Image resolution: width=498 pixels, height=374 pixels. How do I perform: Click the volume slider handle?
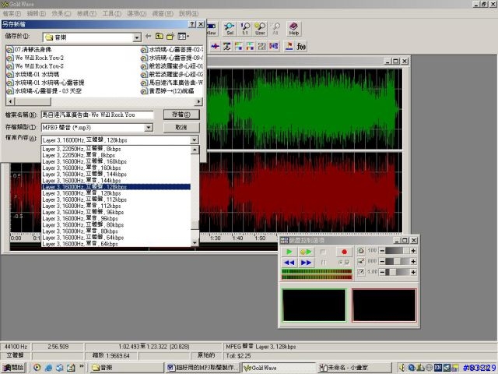click(405, 251)
